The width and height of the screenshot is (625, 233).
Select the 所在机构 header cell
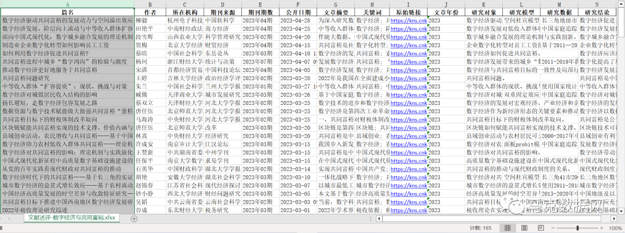(x=185, y=12)
